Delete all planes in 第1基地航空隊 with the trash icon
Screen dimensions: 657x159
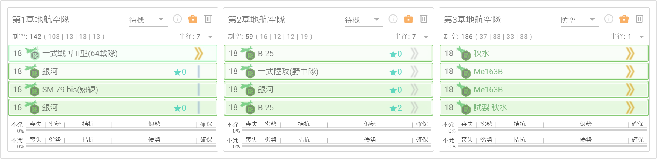pos(208,19)
